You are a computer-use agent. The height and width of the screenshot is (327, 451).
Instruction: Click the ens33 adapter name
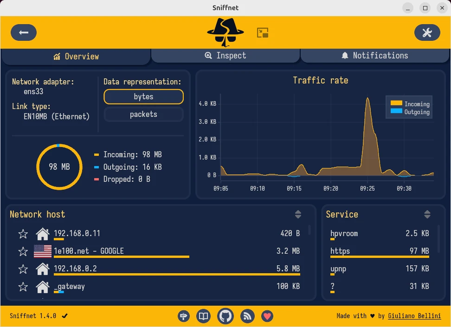33,91
